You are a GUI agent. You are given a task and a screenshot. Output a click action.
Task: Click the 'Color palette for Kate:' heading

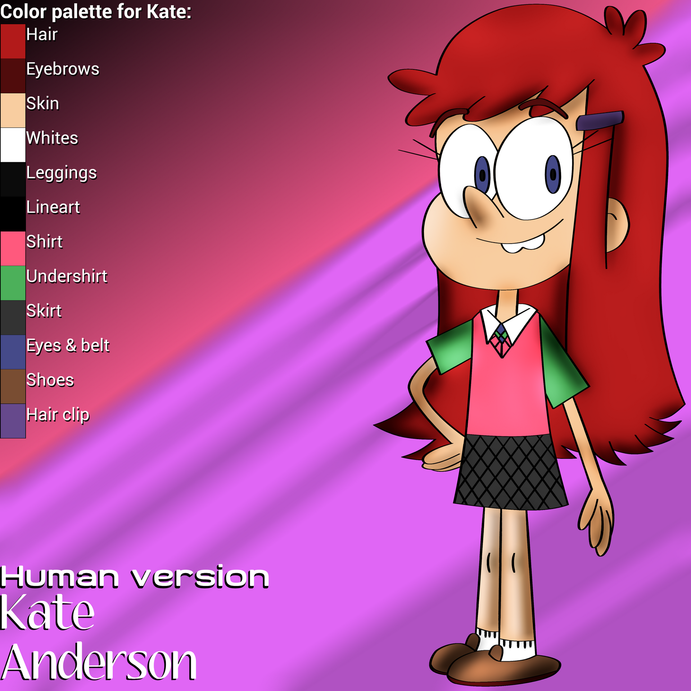[x=96, y=12]
